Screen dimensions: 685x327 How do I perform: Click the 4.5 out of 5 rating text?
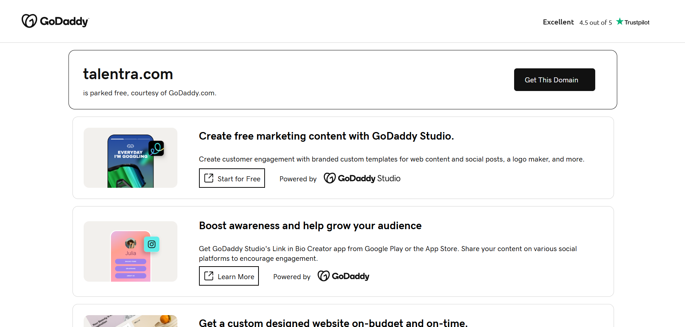tap(596, 23)
